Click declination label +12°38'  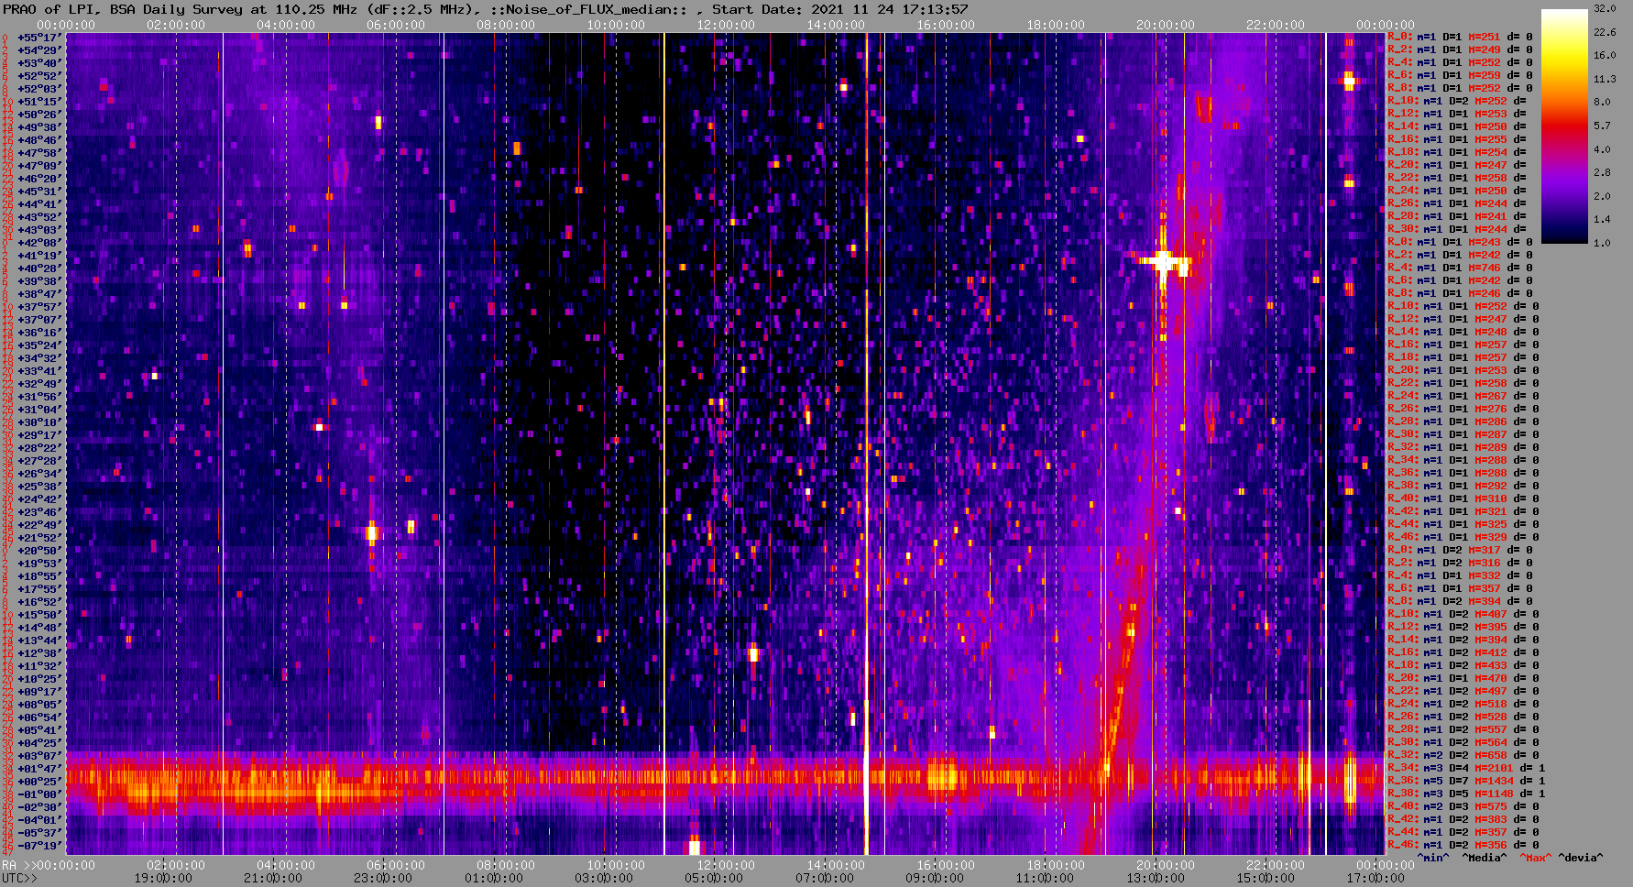click(x=39, y=652)
